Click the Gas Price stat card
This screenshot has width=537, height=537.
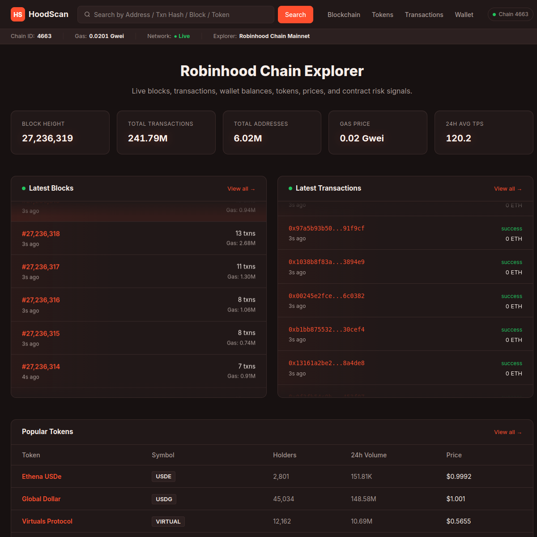pyautogui.click(x=378, y=132)
